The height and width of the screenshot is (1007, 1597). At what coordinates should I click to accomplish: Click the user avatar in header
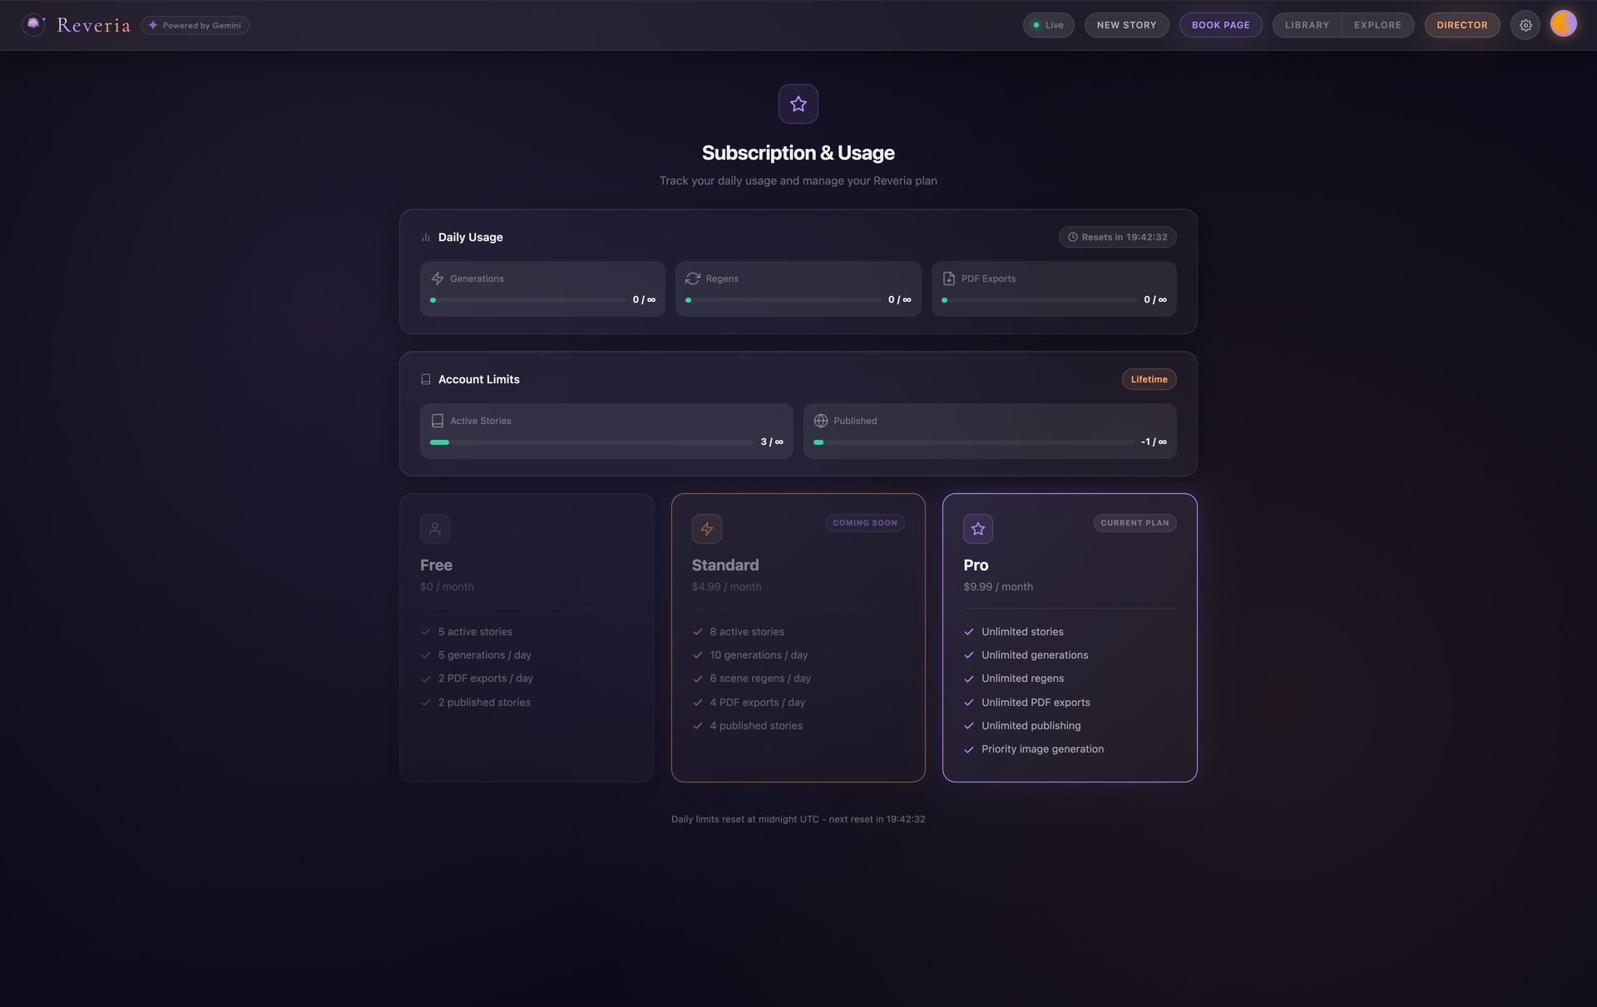[x=1563, y=24]
